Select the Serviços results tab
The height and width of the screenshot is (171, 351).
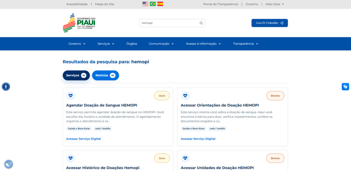pyautogui.click(x=76, y=76)
